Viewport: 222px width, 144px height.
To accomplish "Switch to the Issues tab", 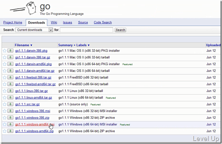I will [x=68, y=22].
